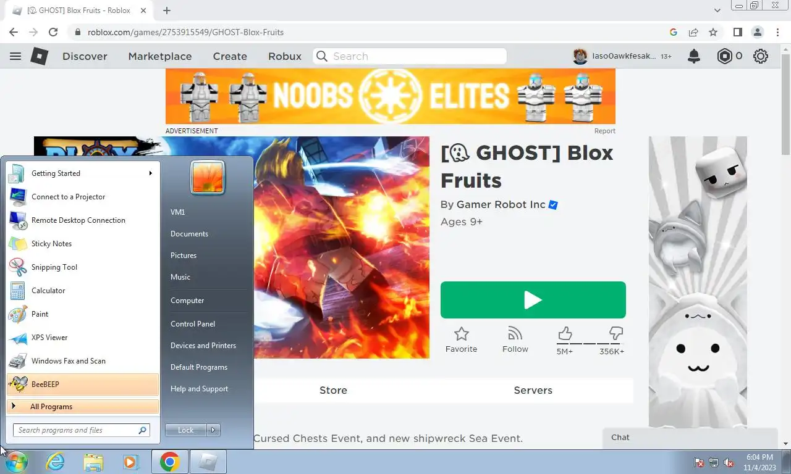Click the volume icon in system tray
This screenshot has width=791, height=474.
pos(729,462)
